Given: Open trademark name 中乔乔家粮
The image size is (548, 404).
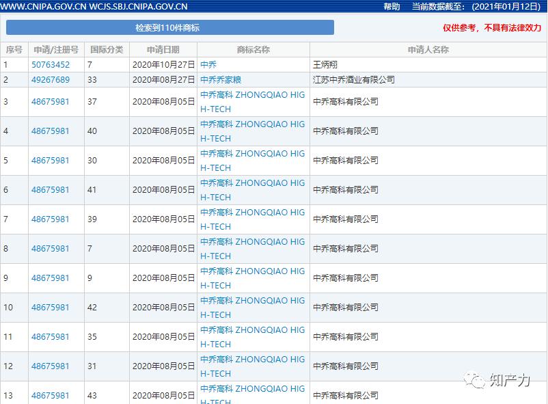Looking at the screenshot, I should (221, 80).
